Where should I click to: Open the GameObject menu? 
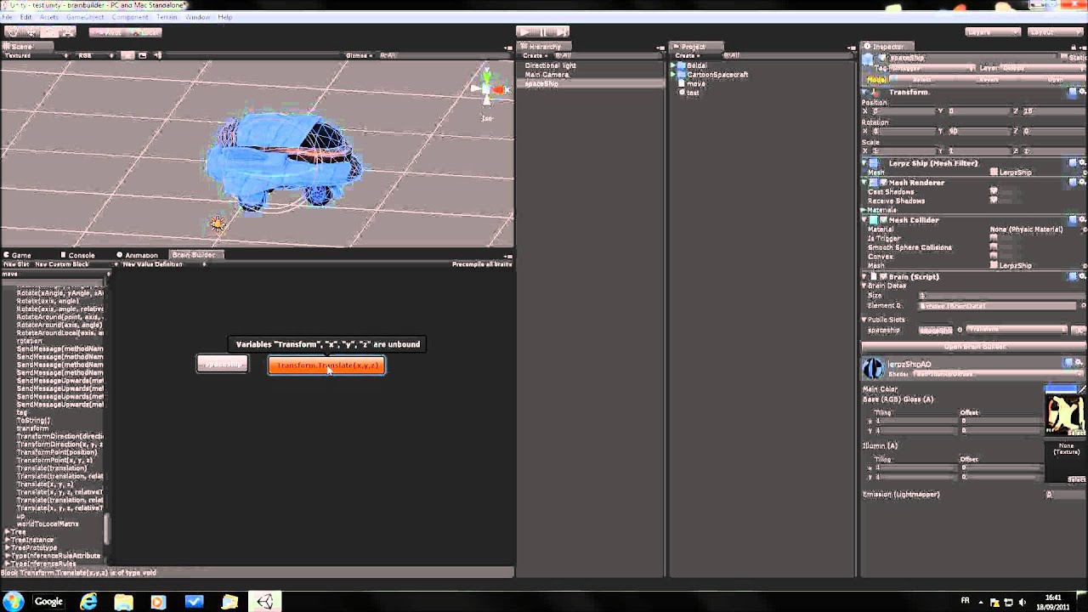pyautogui.click(x=85, y=17)
